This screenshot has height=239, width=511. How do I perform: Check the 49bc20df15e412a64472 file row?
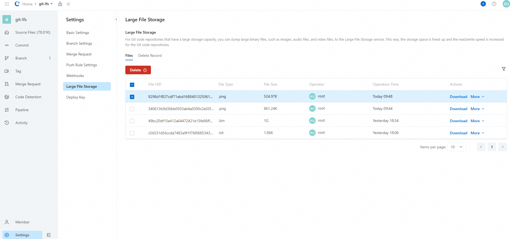coord(132,121)
